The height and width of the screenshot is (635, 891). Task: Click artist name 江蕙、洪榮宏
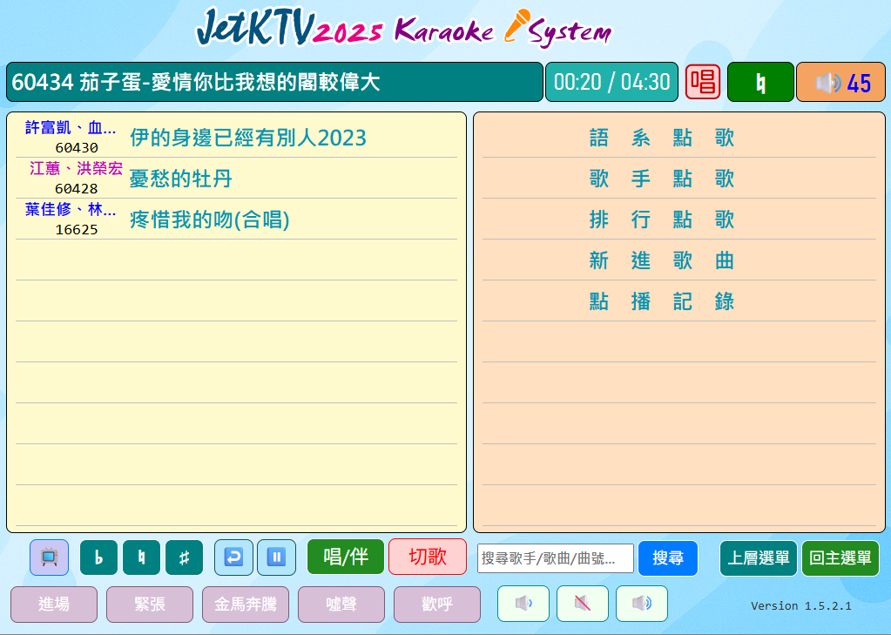tap(76, 168)
